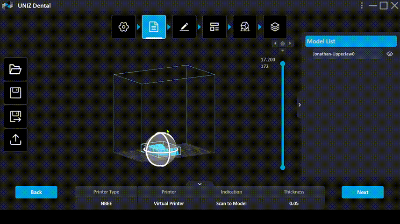This screenshot has height=224, width=400.
Task: Click the Indication column header
Action: pyautogui.click(x=231, y=192)
